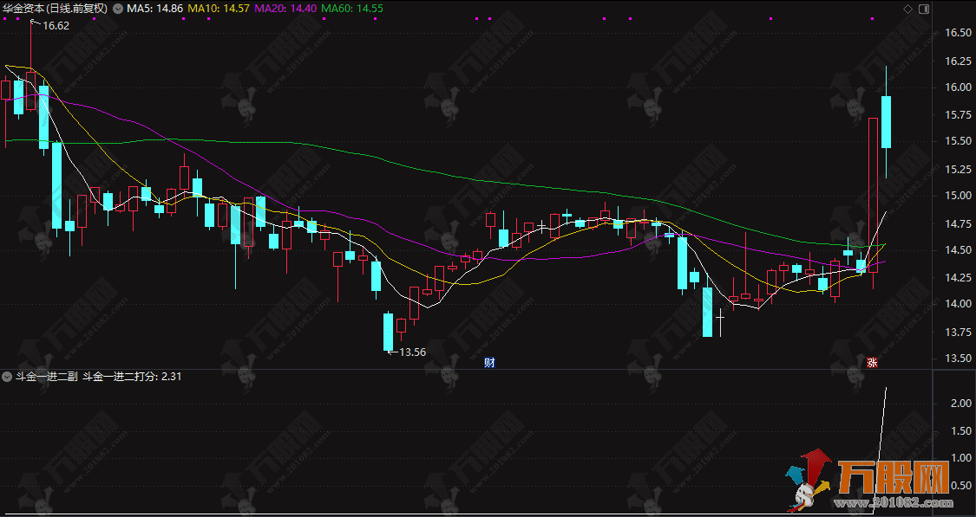
Task: Click the 2.00 scale value on indicator axis
Action: pos(960,404)
